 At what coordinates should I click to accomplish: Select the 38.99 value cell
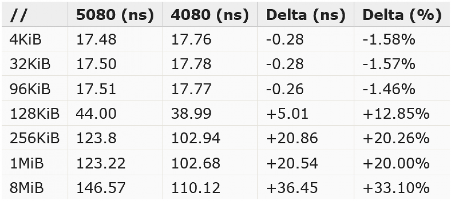coord(210,113)
